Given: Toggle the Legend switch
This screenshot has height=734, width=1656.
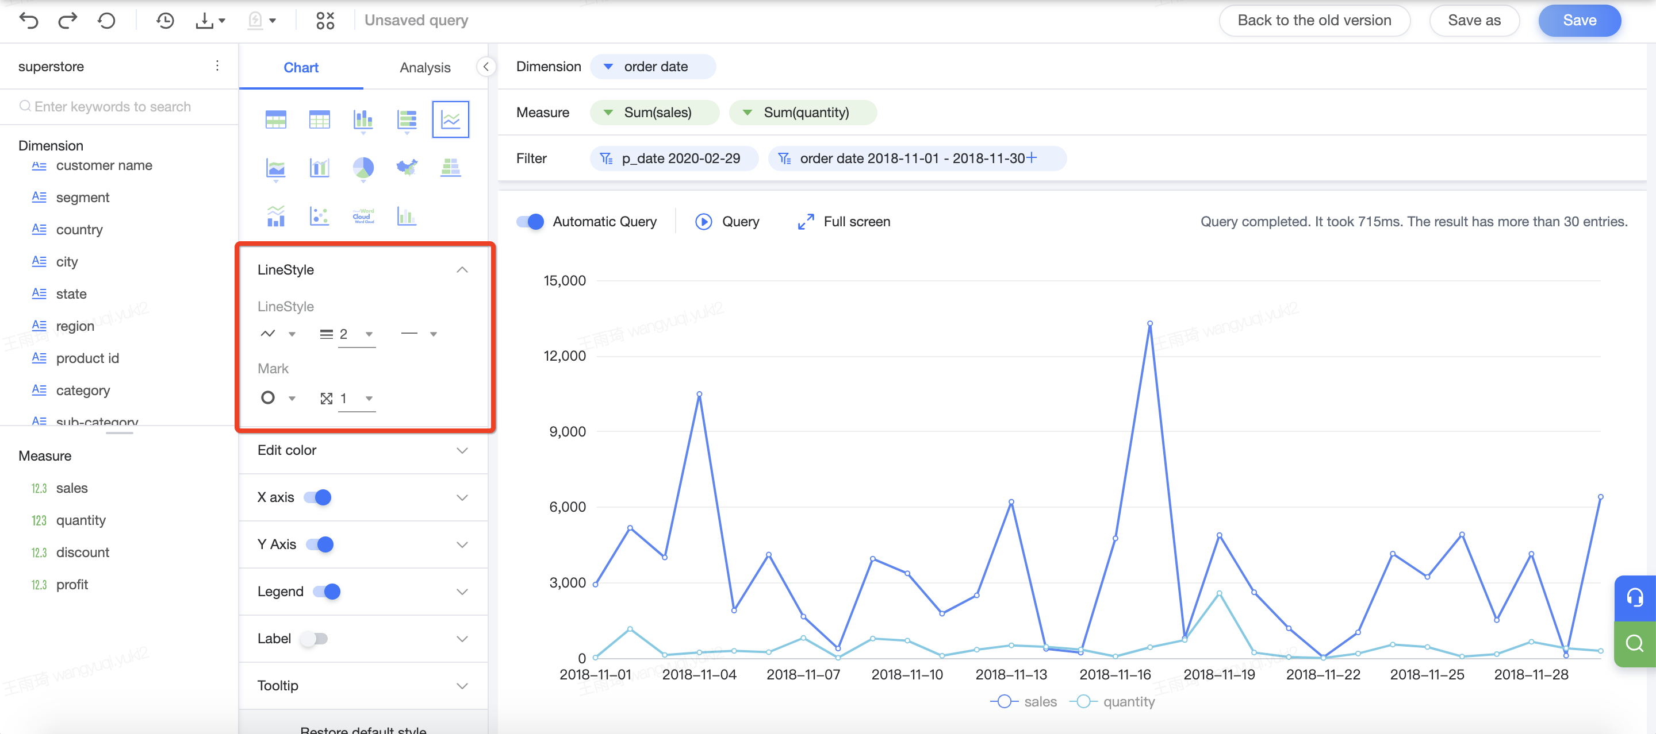Looking at the screenshot, I should 327,592.
